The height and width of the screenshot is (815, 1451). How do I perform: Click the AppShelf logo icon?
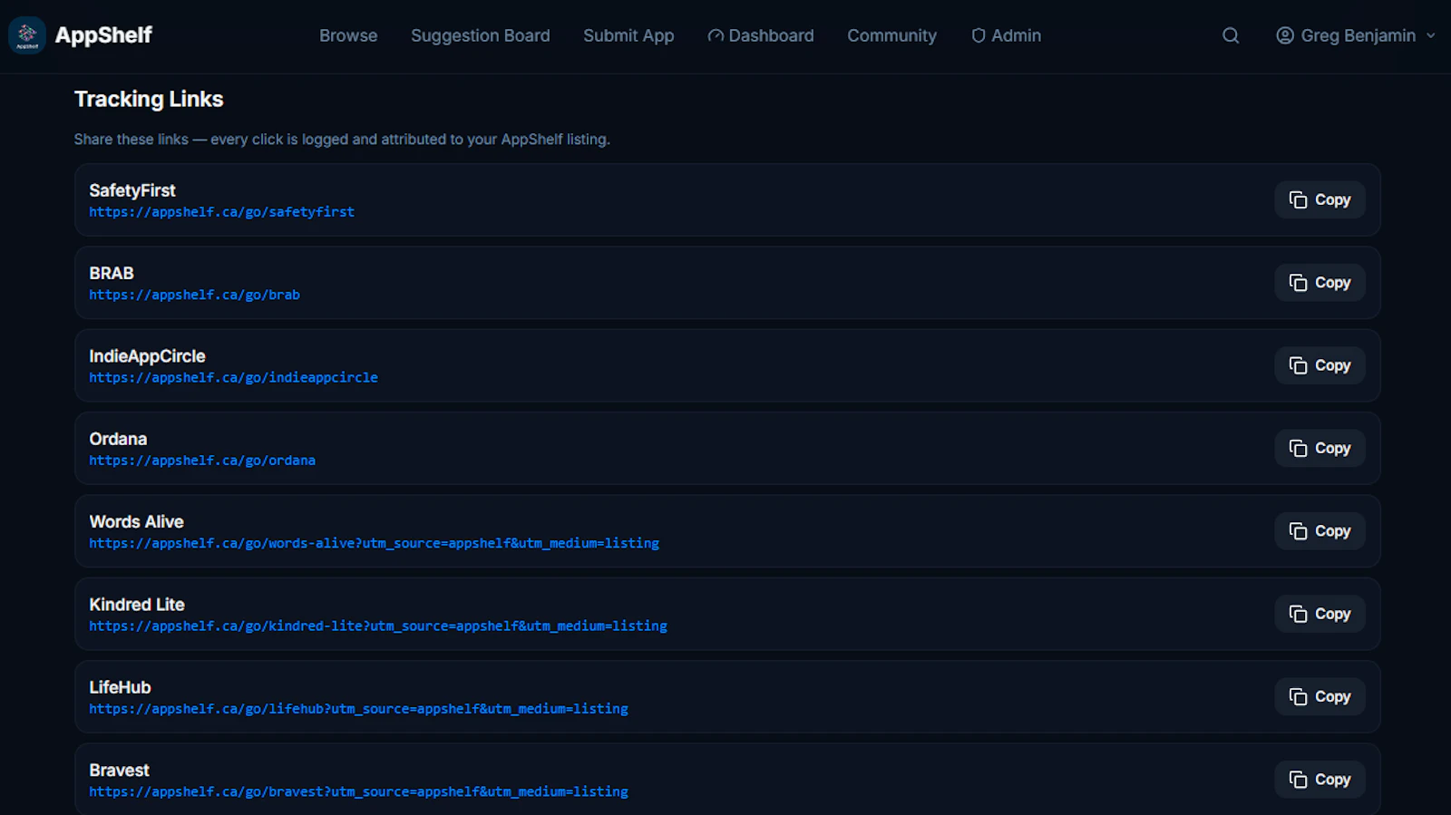click(x=27, y=35)
